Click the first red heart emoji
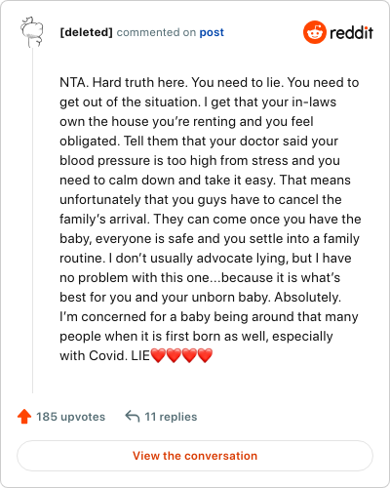Screen dimensions: 390x488 (158, 355)
